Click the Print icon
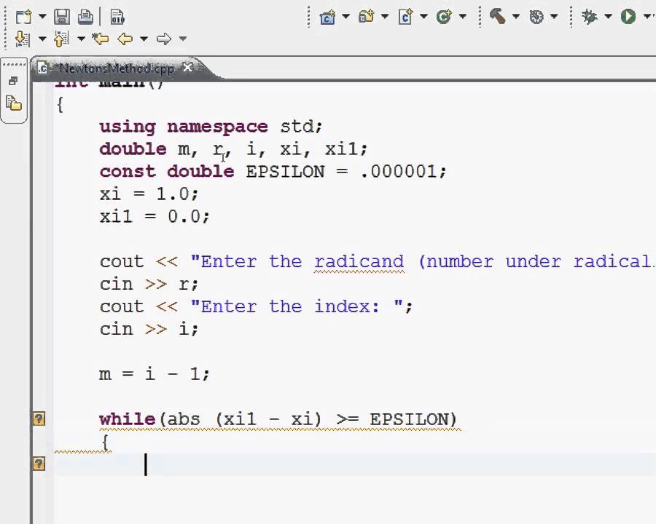The width and height of the screenshot is (656, 524). (x=85, y=17)
